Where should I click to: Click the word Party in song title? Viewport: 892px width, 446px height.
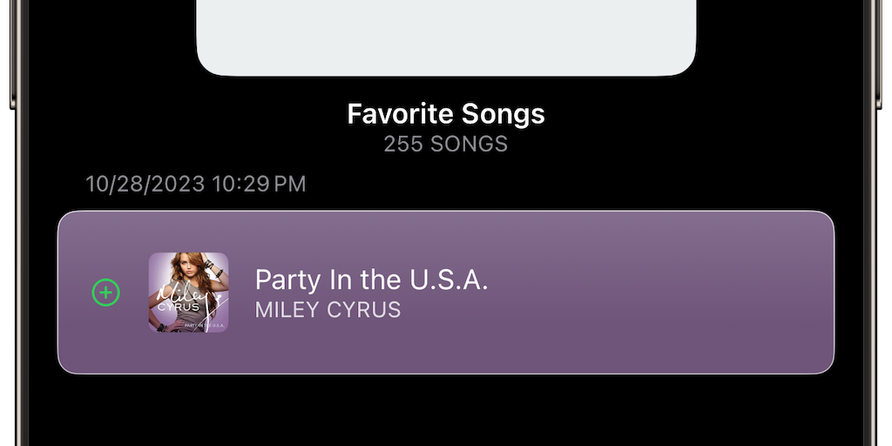[283, 280]
